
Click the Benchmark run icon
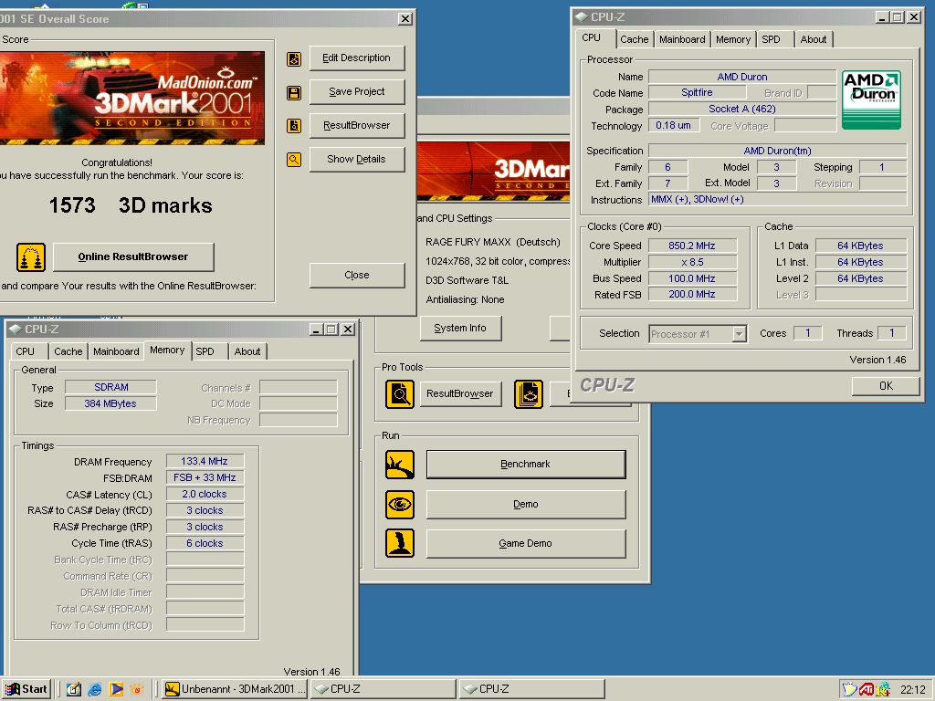(400, 465)
